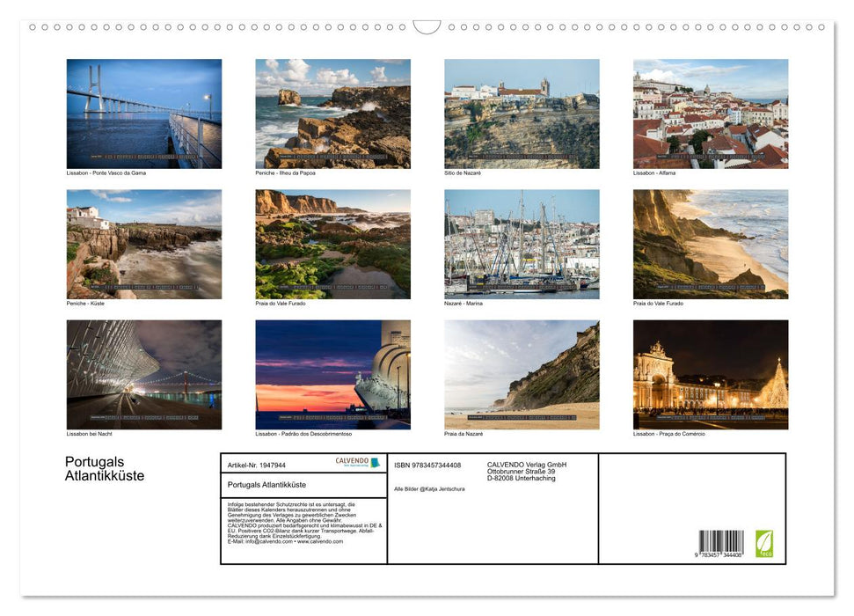Viewport: 854px width, 616px height.
Task: Click the Lissabon - Ponte Vasco da Gama photo
Action: point(144,113)
